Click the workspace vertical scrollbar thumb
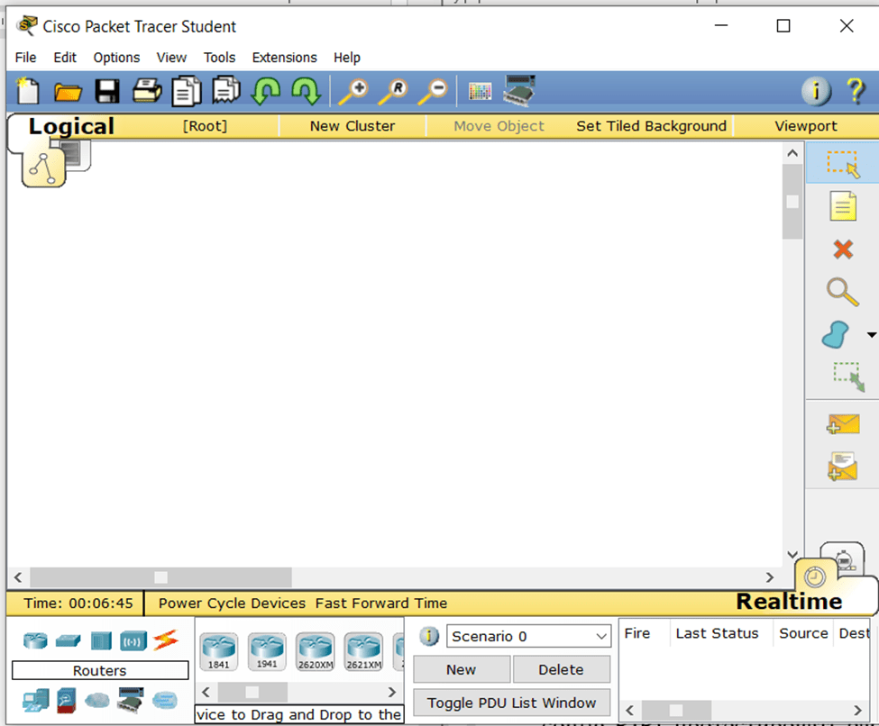 [792, 202]
